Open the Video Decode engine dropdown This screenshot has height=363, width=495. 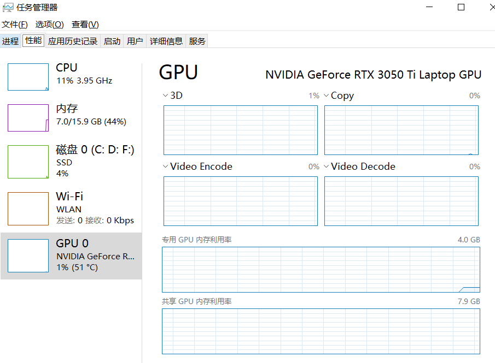(x=327, y=166)
